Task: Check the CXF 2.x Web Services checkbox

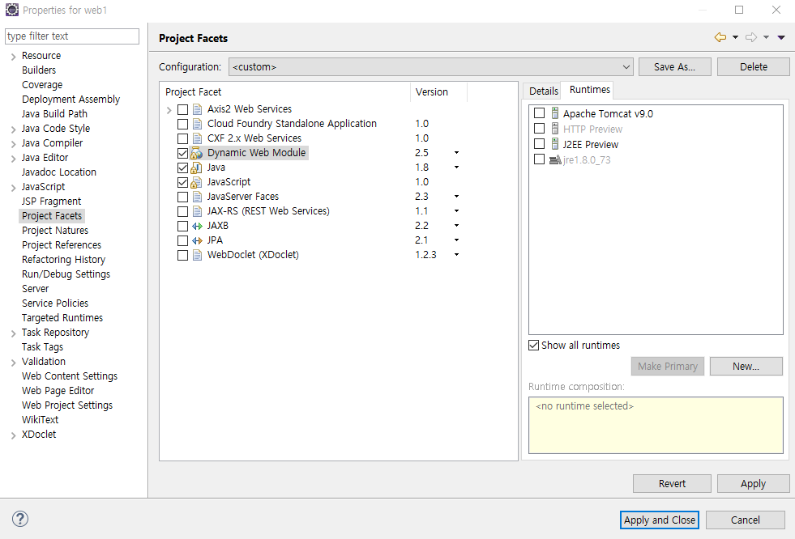Action: click(x=182, y=138)
